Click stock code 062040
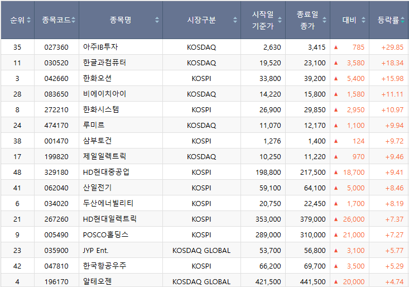Image resolution: width=409 pixels, height=287 pixels. 56,188
